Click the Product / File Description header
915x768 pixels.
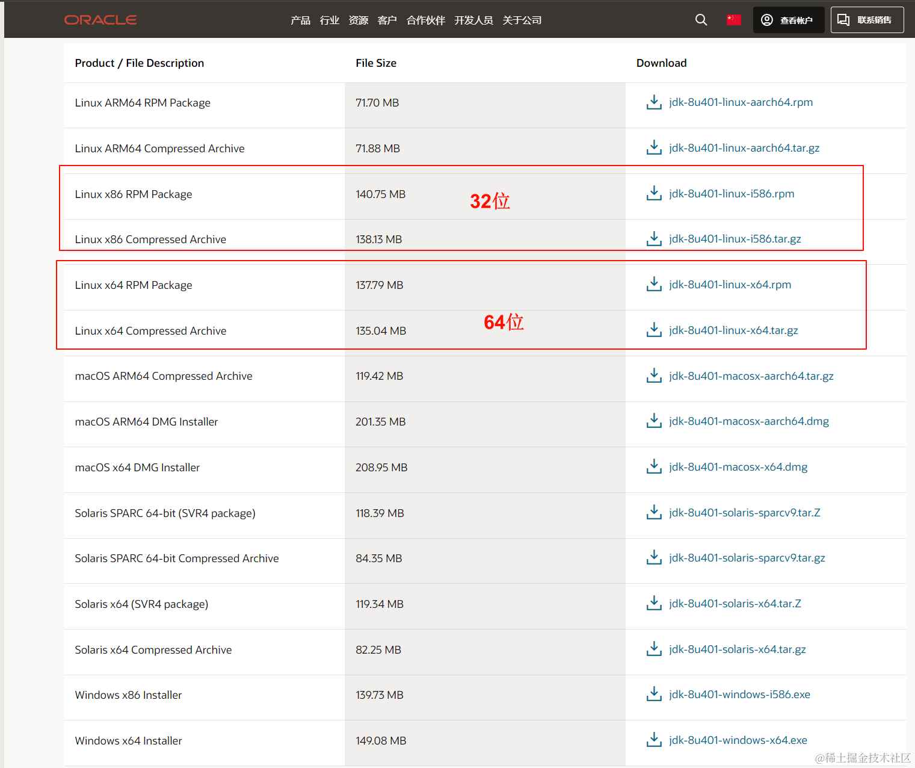click(140, 63)
